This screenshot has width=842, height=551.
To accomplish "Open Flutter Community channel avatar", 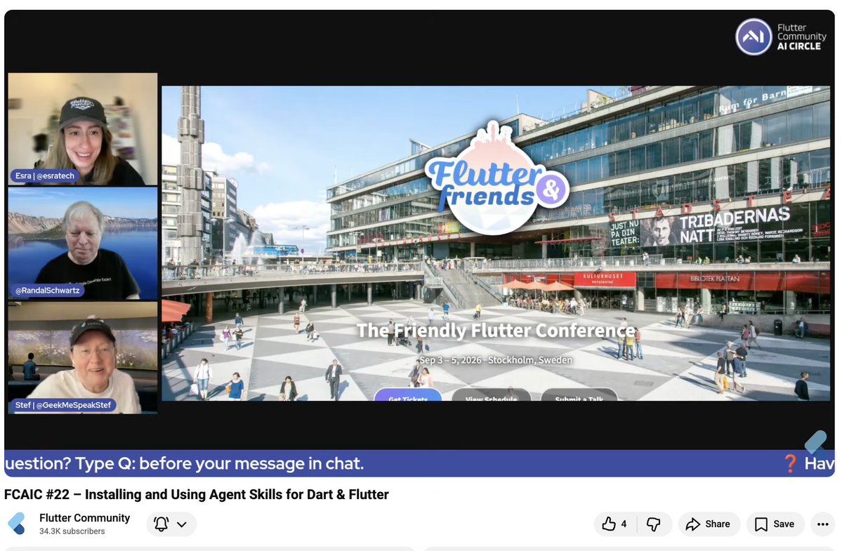I will (17, 524).
